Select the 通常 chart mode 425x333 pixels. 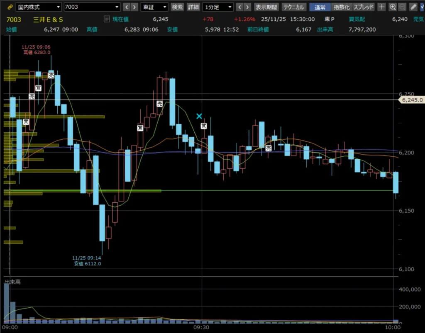tap(320, 7)
